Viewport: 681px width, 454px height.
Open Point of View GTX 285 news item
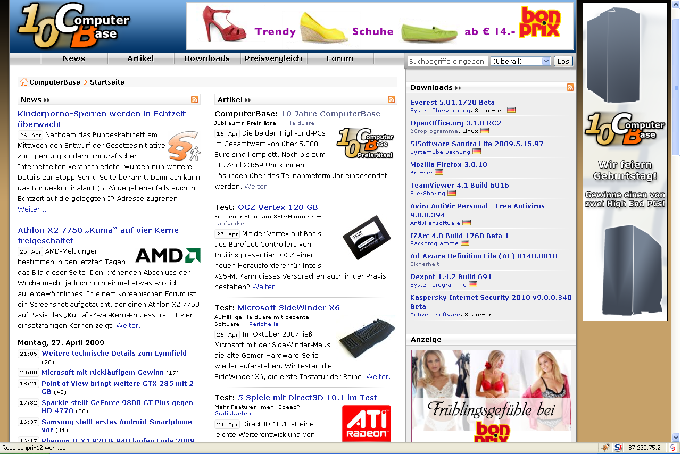coord(118,387)
